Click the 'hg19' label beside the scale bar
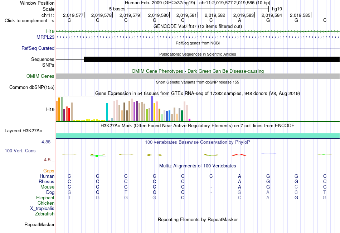This screenshot has width=340, height=233. coord(277,9)
